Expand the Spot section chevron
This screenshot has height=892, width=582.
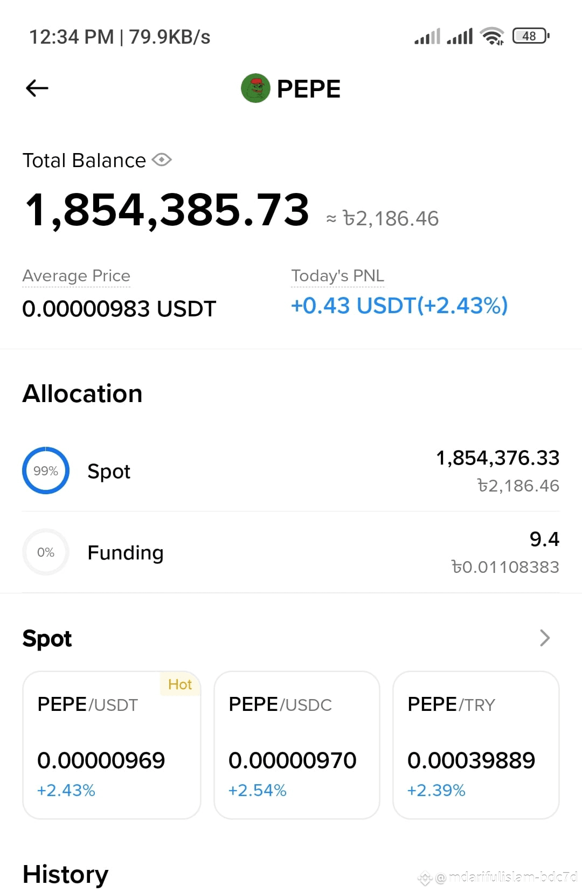click(545, 638)
